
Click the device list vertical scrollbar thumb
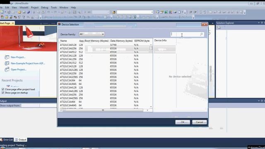pos(151,48)
